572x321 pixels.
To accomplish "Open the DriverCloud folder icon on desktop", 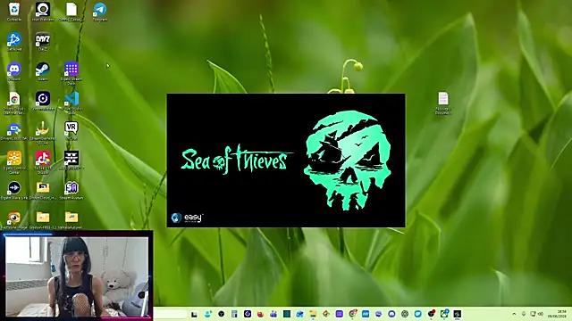I will point(43,190).
